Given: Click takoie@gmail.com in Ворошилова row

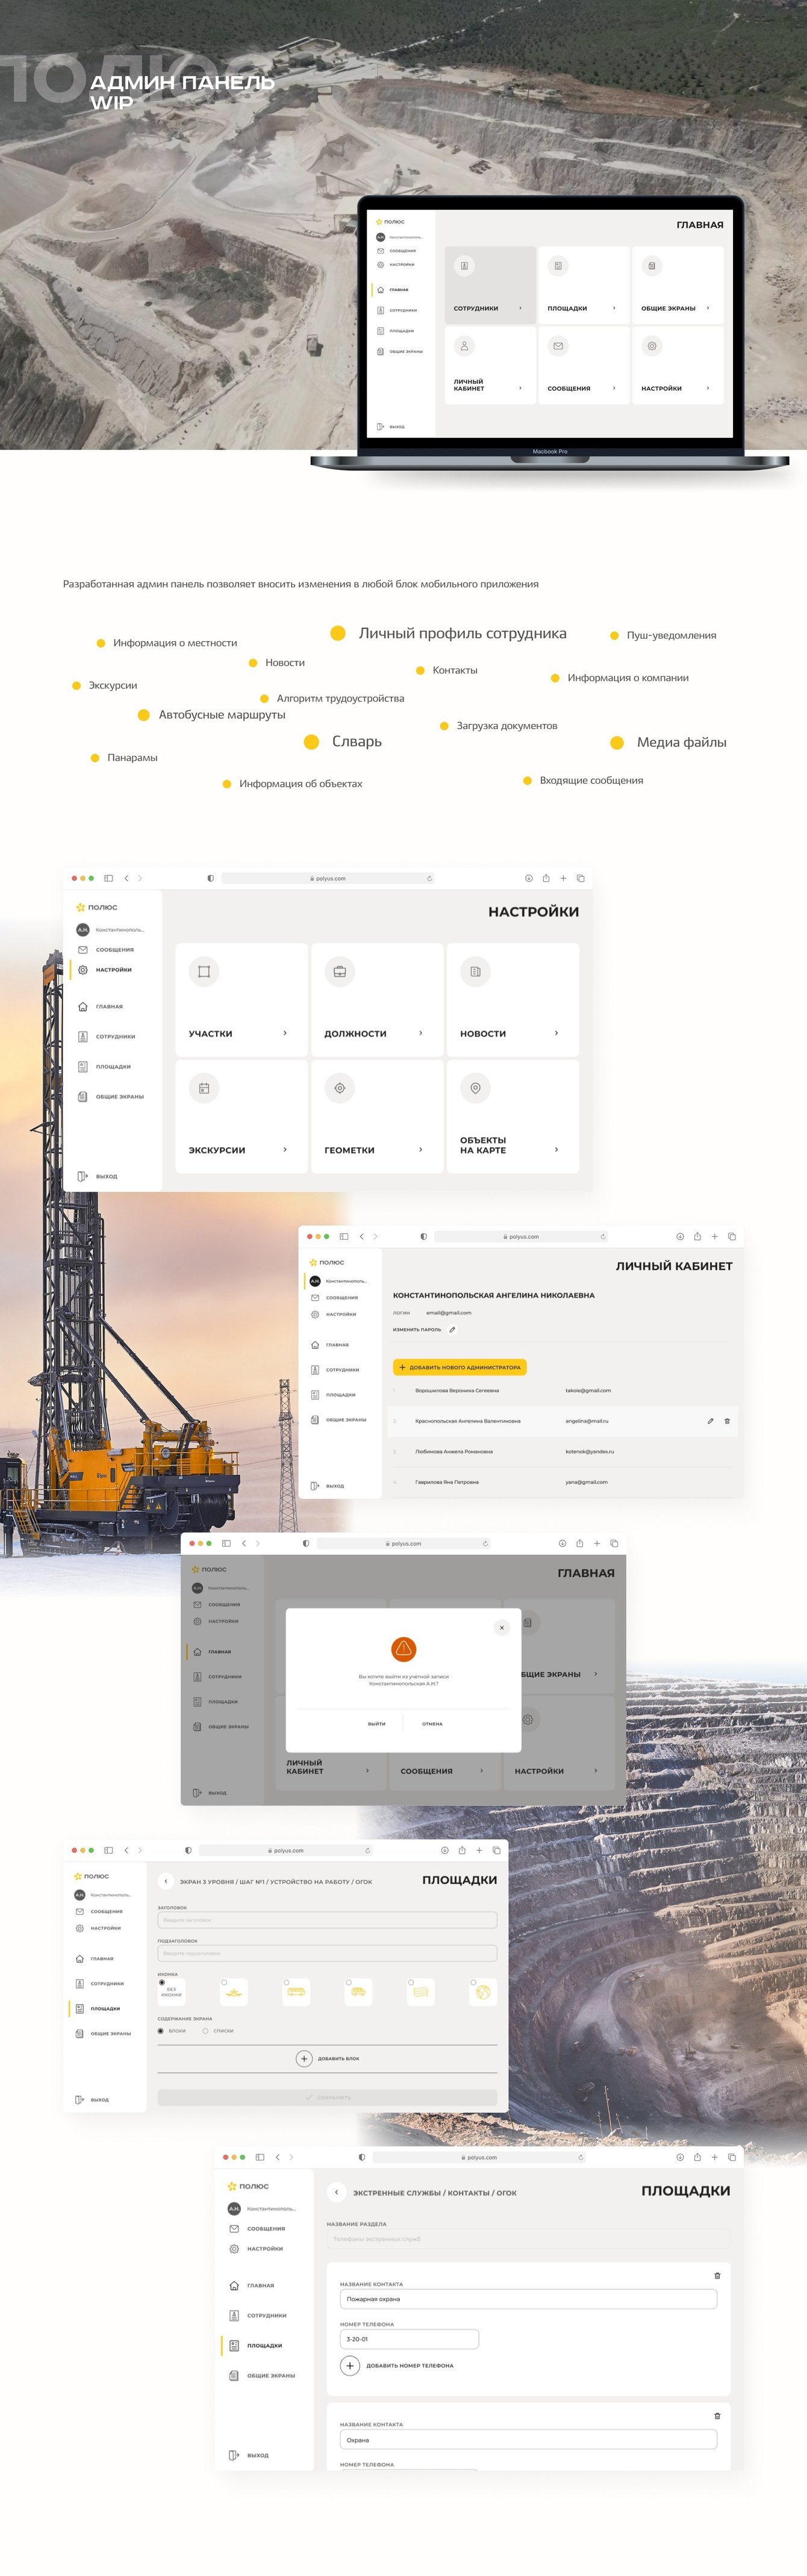Looking at the screenshot, I should click(x=588, y=1390).
